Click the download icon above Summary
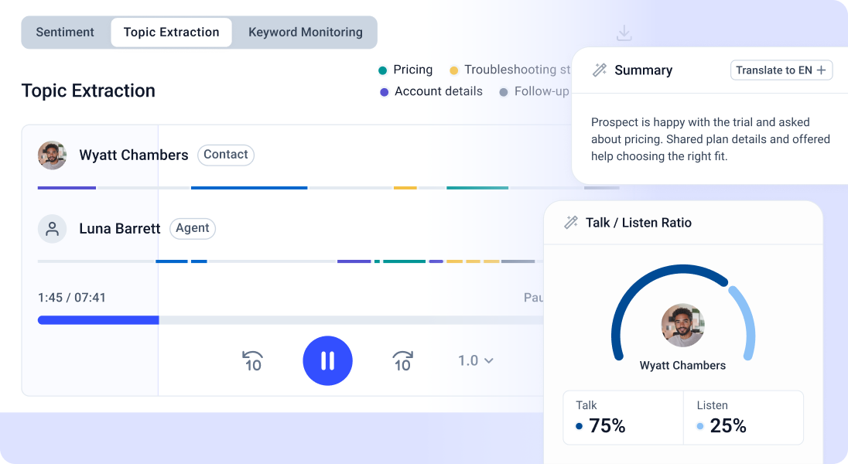The image size is (848, 464). 624,33
